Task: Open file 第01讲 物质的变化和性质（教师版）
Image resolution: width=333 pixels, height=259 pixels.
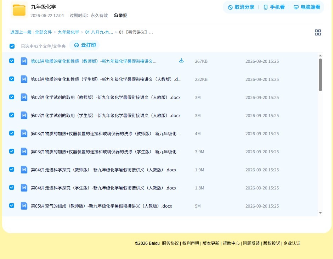Action: pyautogui.click(x=94, y=61)
